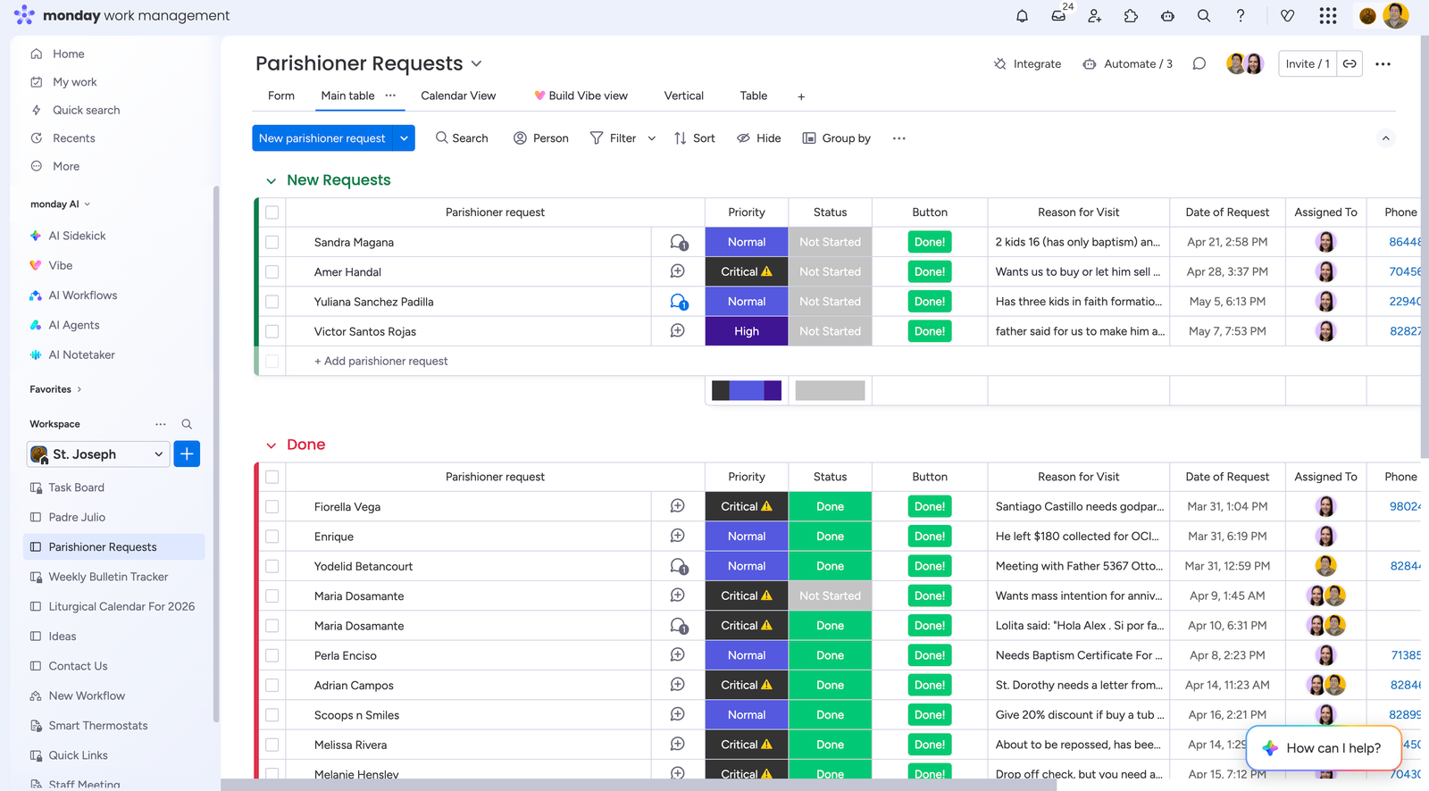Open board options three-dot menu

(x=1383, y=63)
